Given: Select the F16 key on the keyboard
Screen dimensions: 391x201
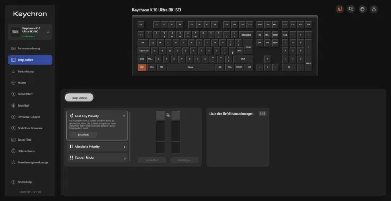Looking at the screenshot, I should point(309,24).
